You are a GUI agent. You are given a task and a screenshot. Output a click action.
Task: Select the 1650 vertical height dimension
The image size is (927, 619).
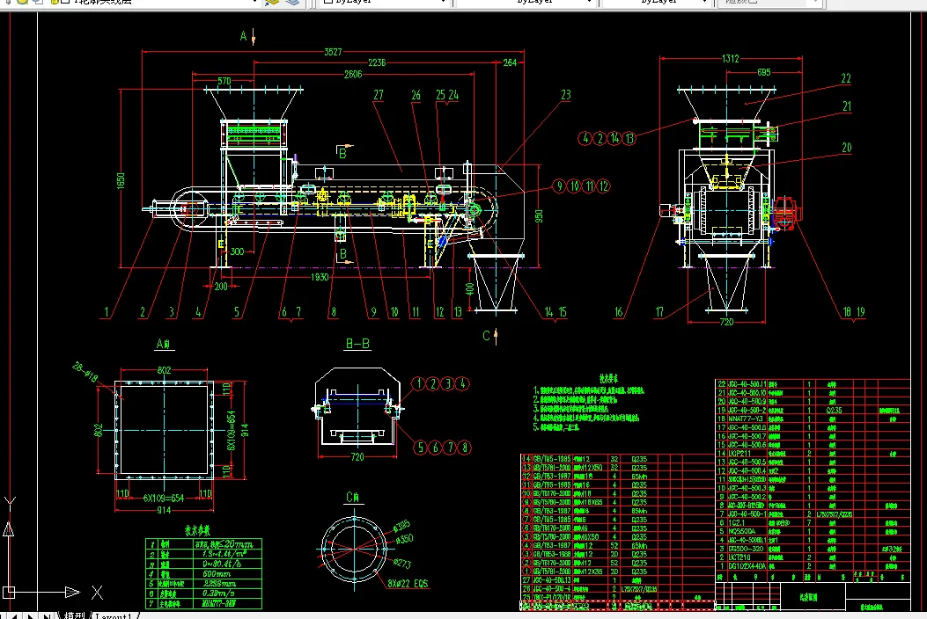point(121,180)
